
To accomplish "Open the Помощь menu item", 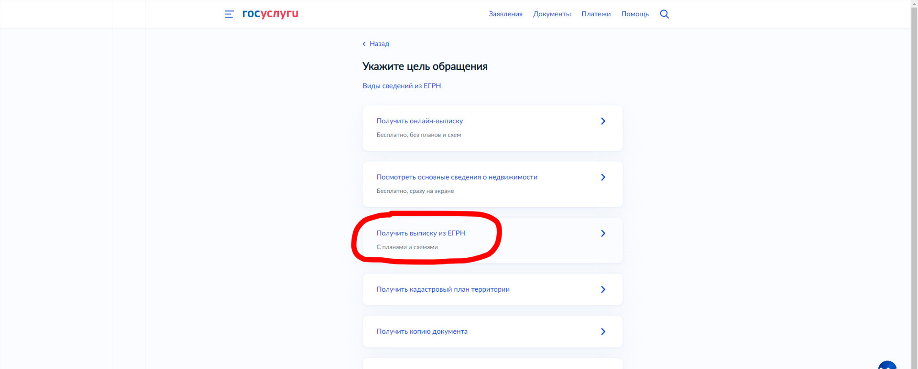I will (635, 14).
